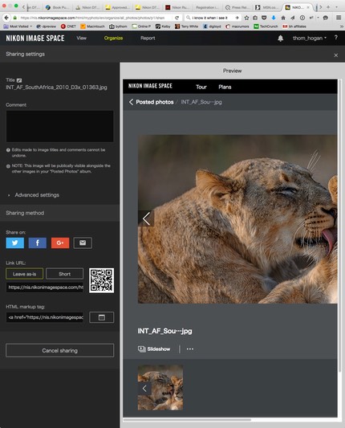The height and width of the screenshot is (428, 345).
Task: Go to previous photo arrow on preview image
Action: coord(146,218)
